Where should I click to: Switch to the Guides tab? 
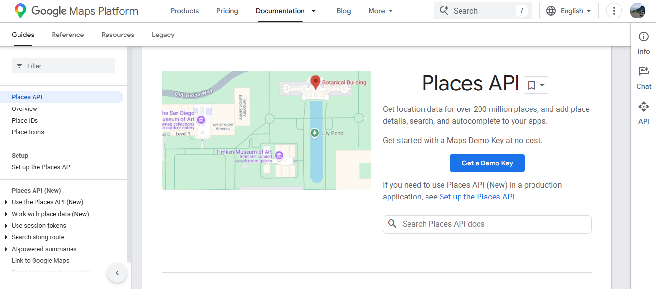tap(23, 35)
